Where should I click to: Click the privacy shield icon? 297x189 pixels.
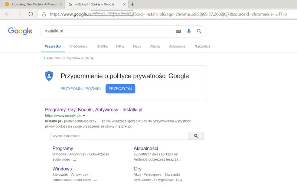[49, 76]
